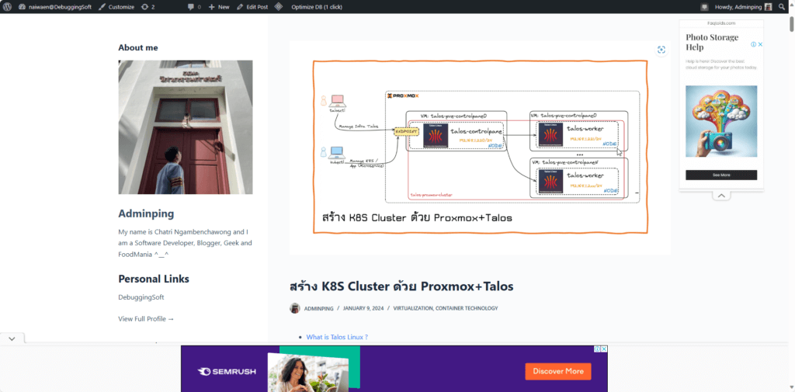Click the Discover More button

tap(557, 371)
